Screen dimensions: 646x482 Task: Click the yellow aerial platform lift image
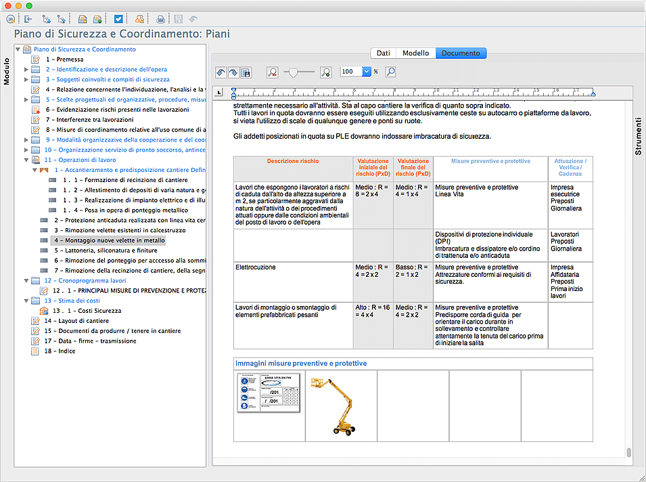333,406
